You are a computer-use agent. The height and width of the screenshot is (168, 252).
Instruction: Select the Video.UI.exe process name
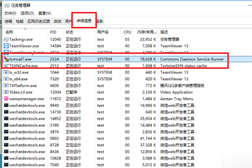[21, 92]
